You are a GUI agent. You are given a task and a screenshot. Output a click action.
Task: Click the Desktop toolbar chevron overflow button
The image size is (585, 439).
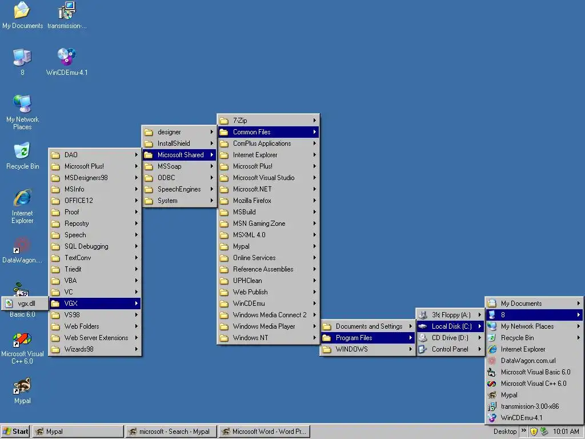pos(523,431)
